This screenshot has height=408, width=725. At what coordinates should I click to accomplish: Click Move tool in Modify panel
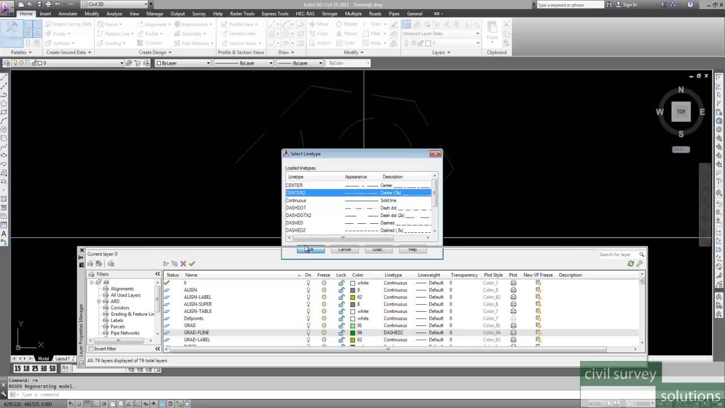tap(319, 24)
